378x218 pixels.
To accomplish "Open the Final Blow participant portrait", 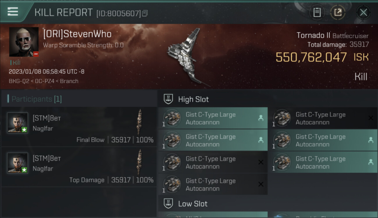I will [17, 123].
